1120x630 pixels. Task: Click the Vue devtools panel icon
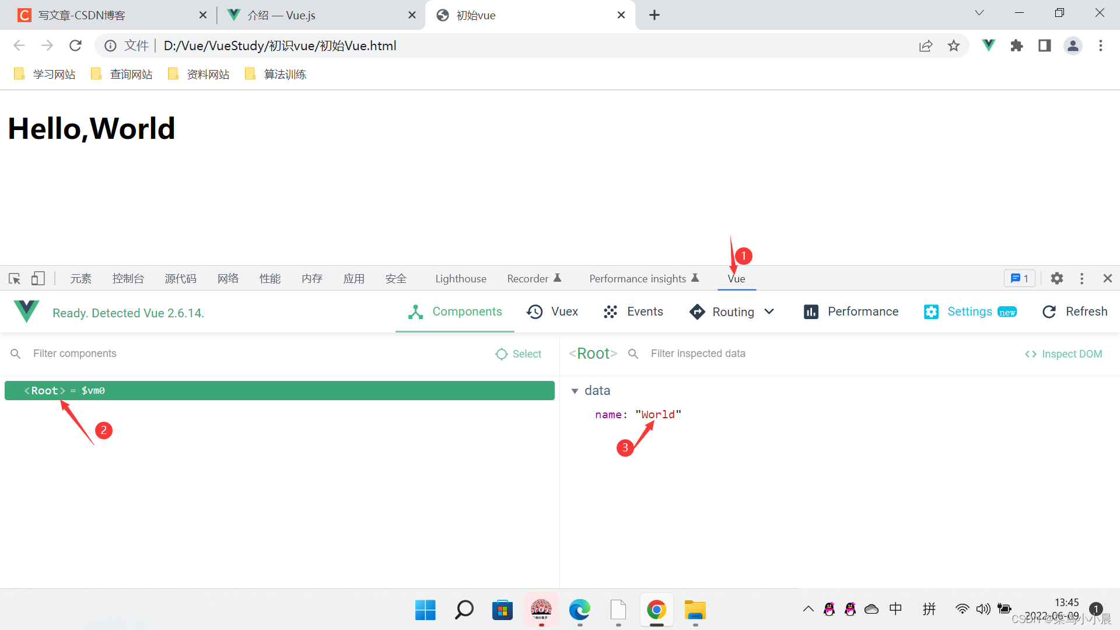pos(736,278)
